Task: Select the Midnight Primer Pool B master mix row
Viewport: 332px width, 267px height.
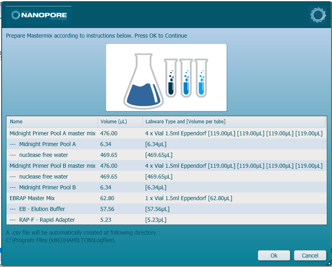Action: tap(167, 166)
